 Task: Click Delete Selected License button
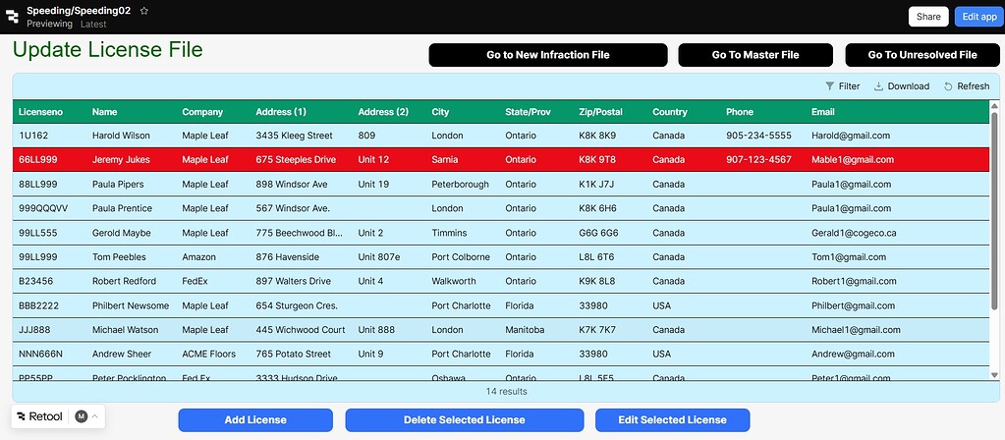[x=465, y=420]
